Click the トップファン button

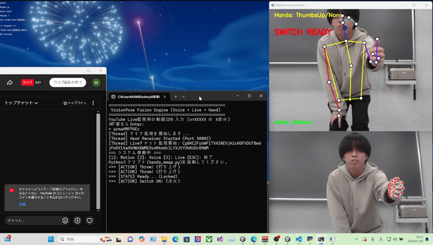pyautogui.click(x=75, y=103)
